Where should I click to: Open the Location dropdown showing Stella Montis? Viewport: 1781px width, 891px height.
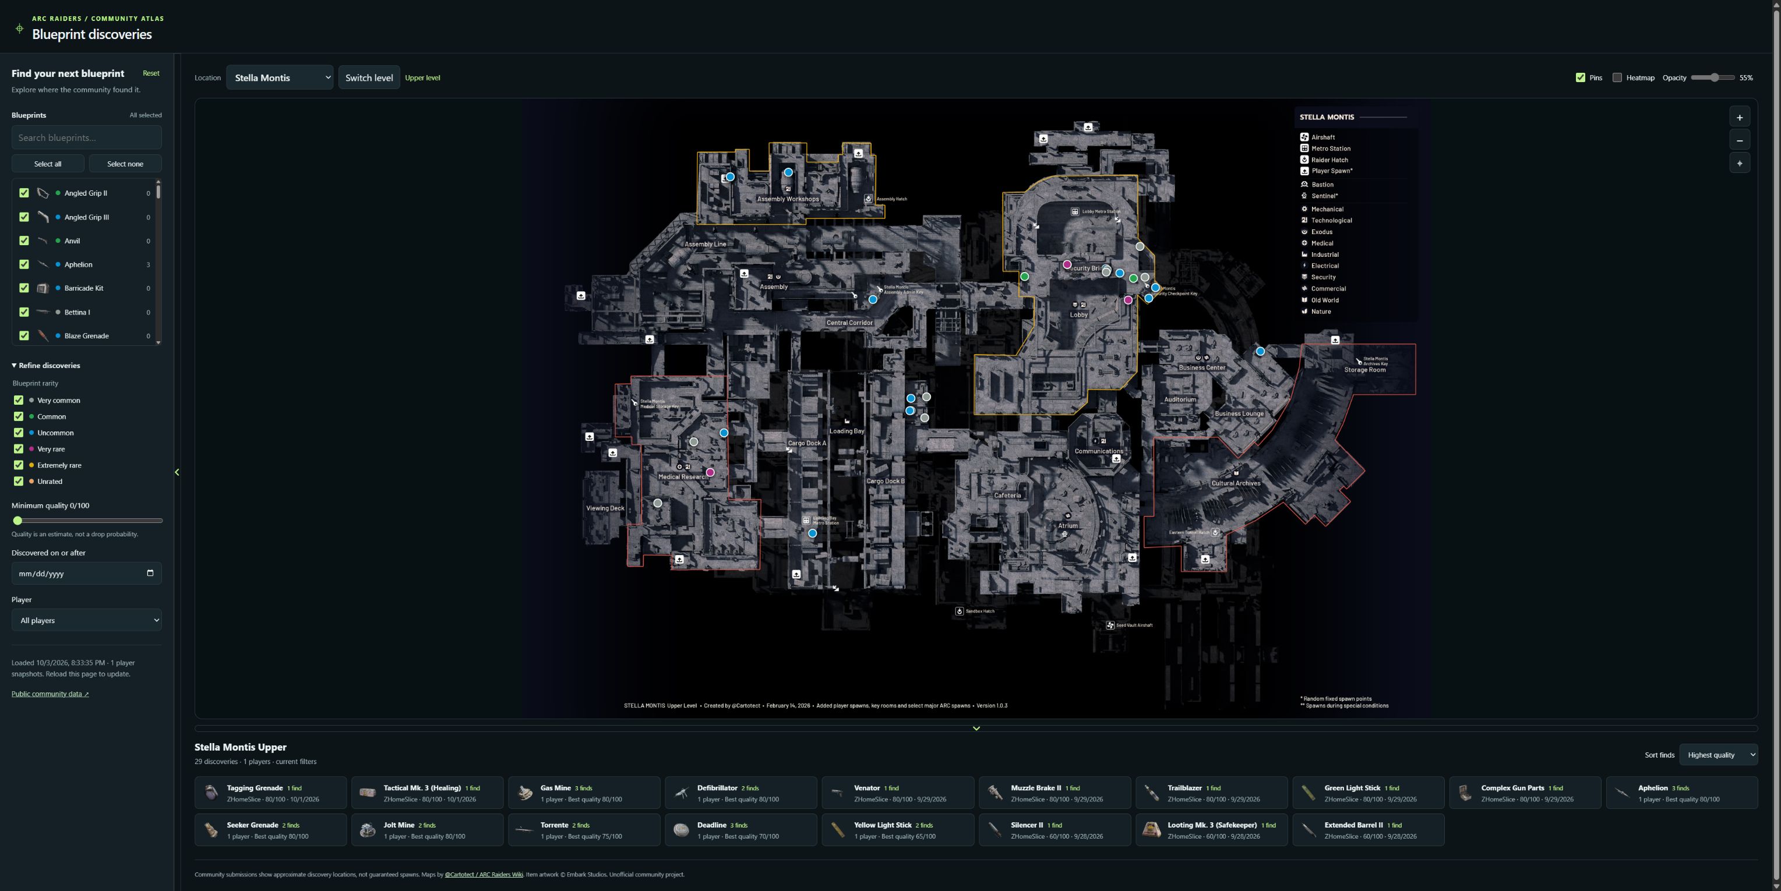[x=280, y=77]
